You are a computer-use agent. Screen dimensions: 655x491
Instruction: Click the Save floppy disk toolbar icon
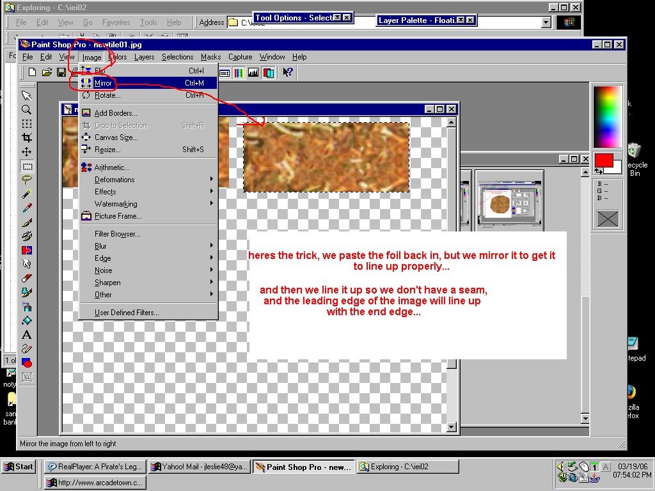point(61,72)
